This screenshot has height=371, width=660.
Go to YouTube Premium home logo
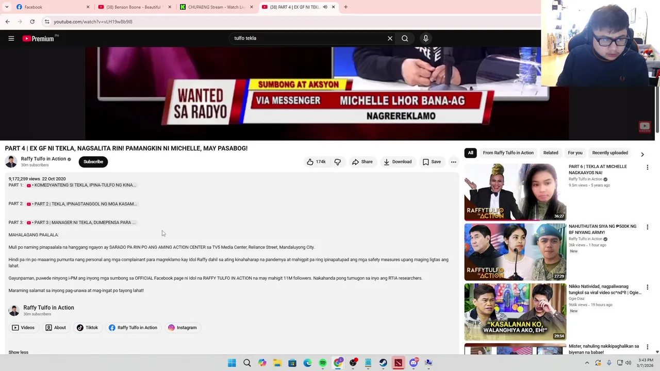pos(39,38)
